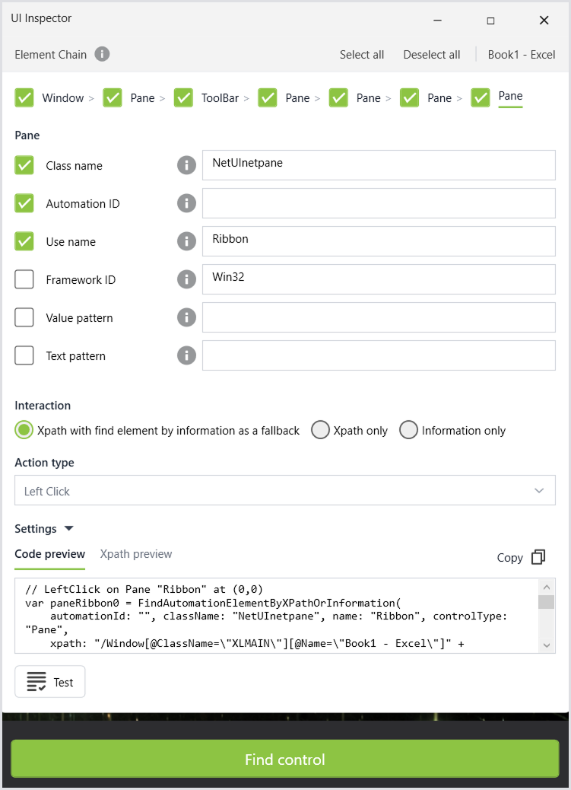The height and width of the screenshot is (790, 571).
Task: Click the Select all link
Action: (x=362, y=54)
